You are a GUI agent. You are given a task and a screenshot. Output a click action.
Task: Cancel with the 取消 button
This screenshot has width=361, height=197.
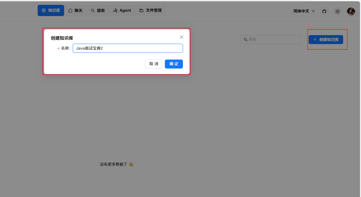tap(154, 64)
